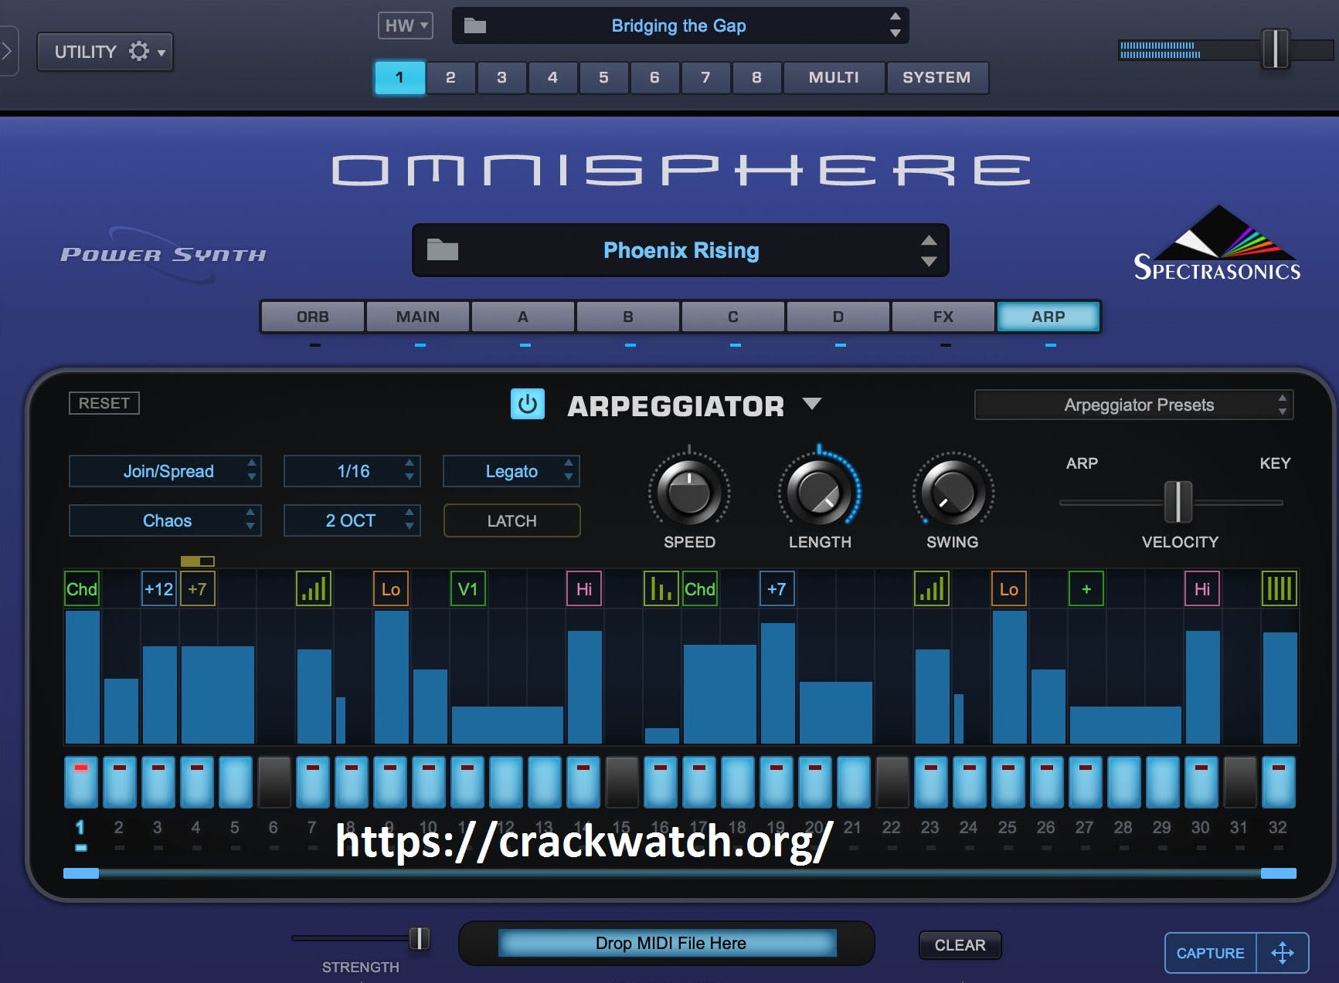Open the Legato trigger dropdown

(x=511, y=471)
